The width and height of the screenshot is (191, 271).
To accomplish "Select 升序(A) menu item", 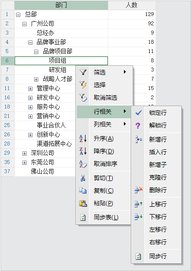I will point(104,139).
